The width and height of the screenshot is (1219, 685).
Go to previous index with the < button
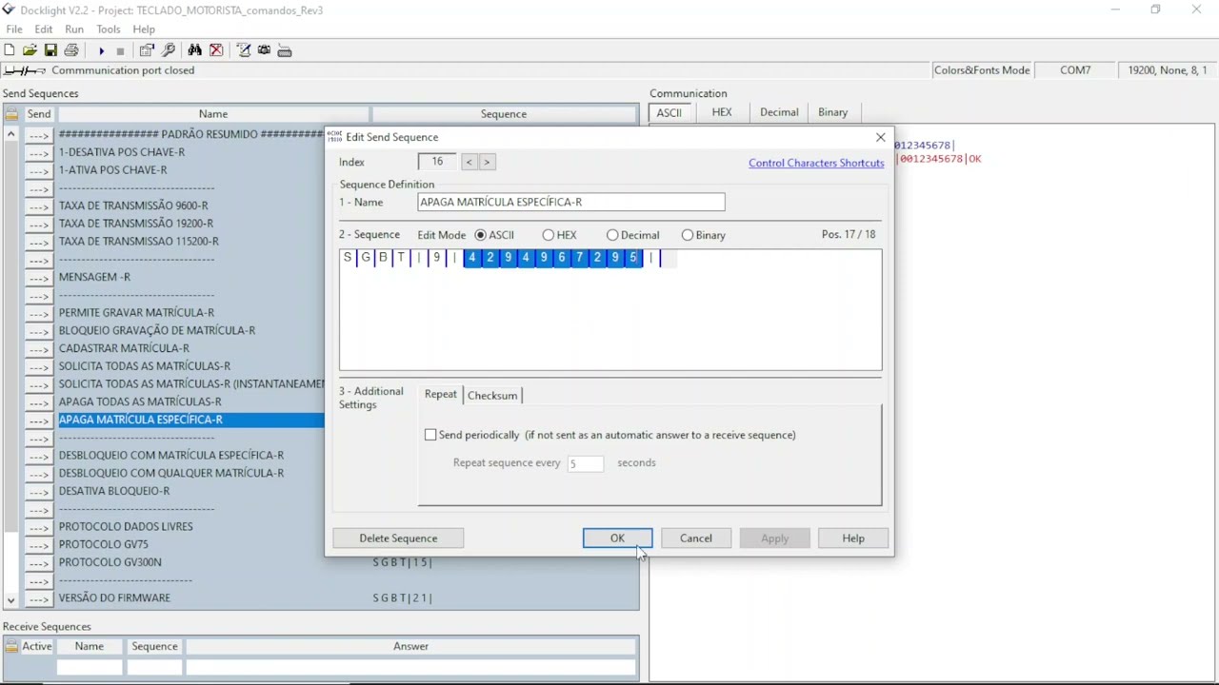(469, 162)
